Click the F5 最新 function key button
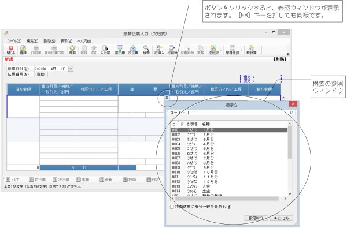This screenshot has height=228, width=347. [106, 180]
